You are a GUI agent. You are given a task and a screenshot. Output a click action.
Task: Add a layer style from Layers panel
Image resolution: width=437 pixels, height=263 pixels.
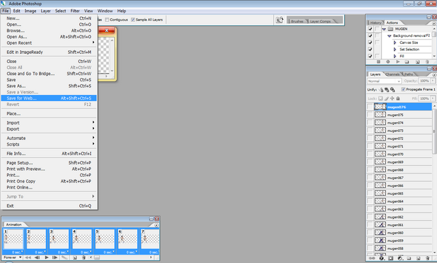(x=382, y=258)
